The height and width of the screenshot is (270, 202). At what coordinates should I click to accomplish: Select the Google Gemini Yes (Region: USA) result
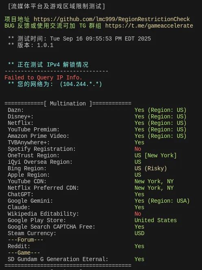click(x=162, y=201)
